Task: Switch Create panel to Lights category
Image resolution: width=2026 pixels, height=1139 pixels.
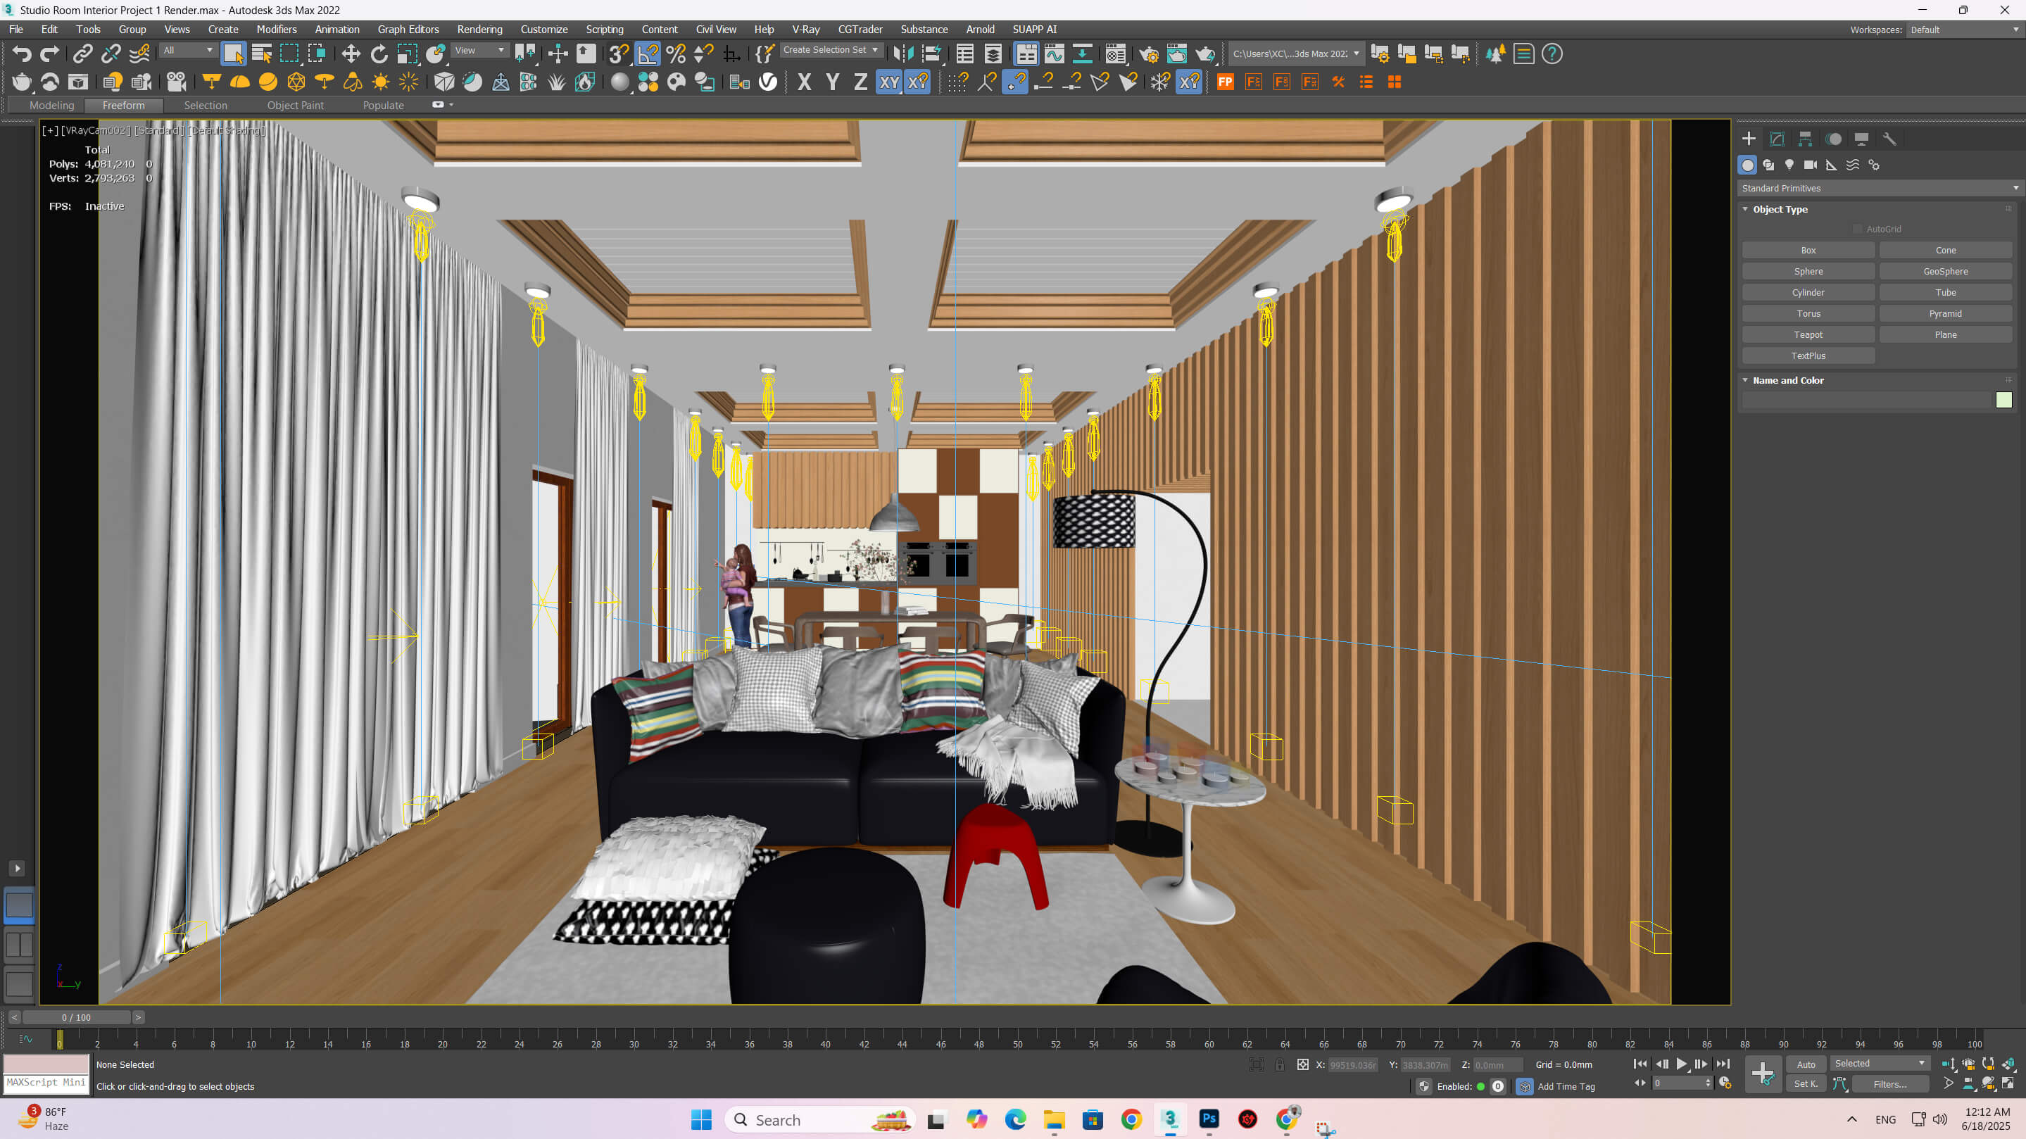Action: pos(1789,165)
